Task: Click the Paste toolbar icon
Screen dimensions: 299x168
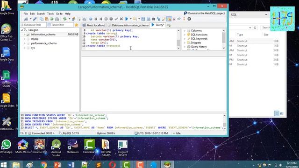Action: (x=47, y=19)
